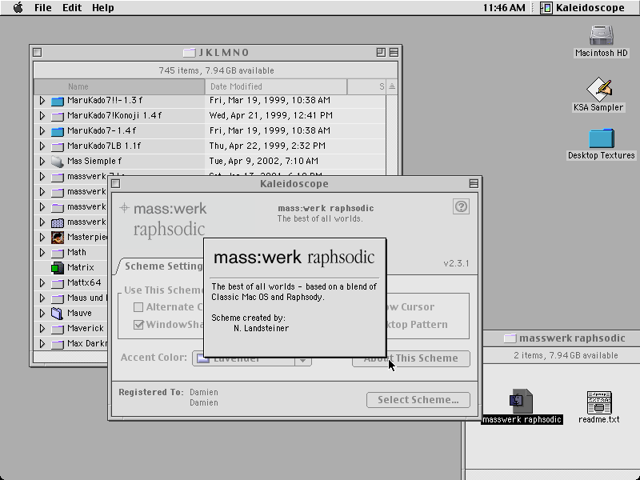Screen dimensions: 640x480
Task: Select the Maverick folder icon
Action: [x=58, y=329]
